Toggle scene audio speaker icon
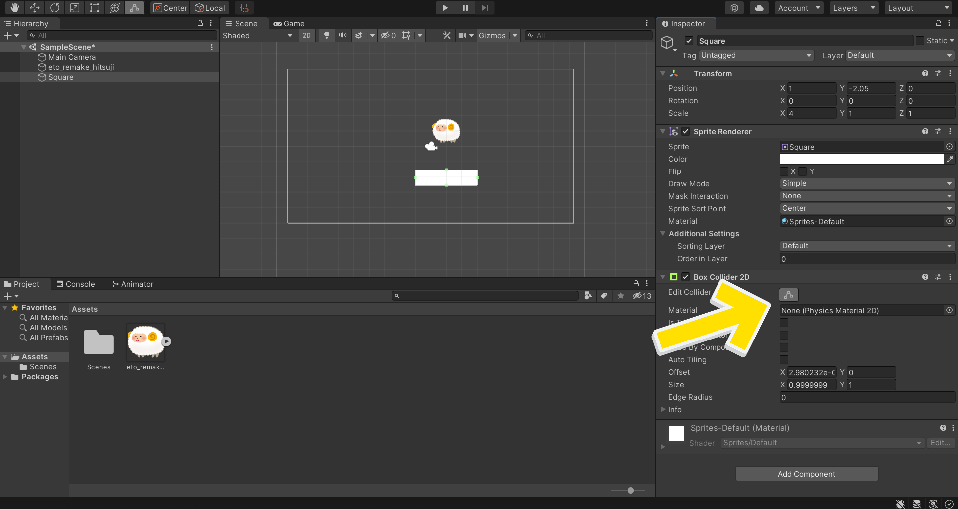958x510 pixels. (343, 35)
